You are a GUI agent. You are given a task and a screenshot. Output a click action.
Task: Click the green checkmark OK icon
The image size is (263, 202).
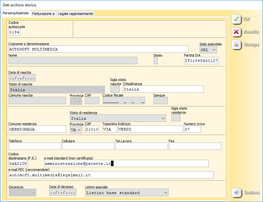pos(236,19)
